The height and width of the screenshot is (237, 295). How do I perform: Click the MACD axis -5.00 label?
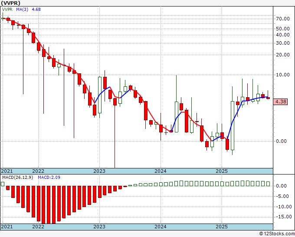282,196
